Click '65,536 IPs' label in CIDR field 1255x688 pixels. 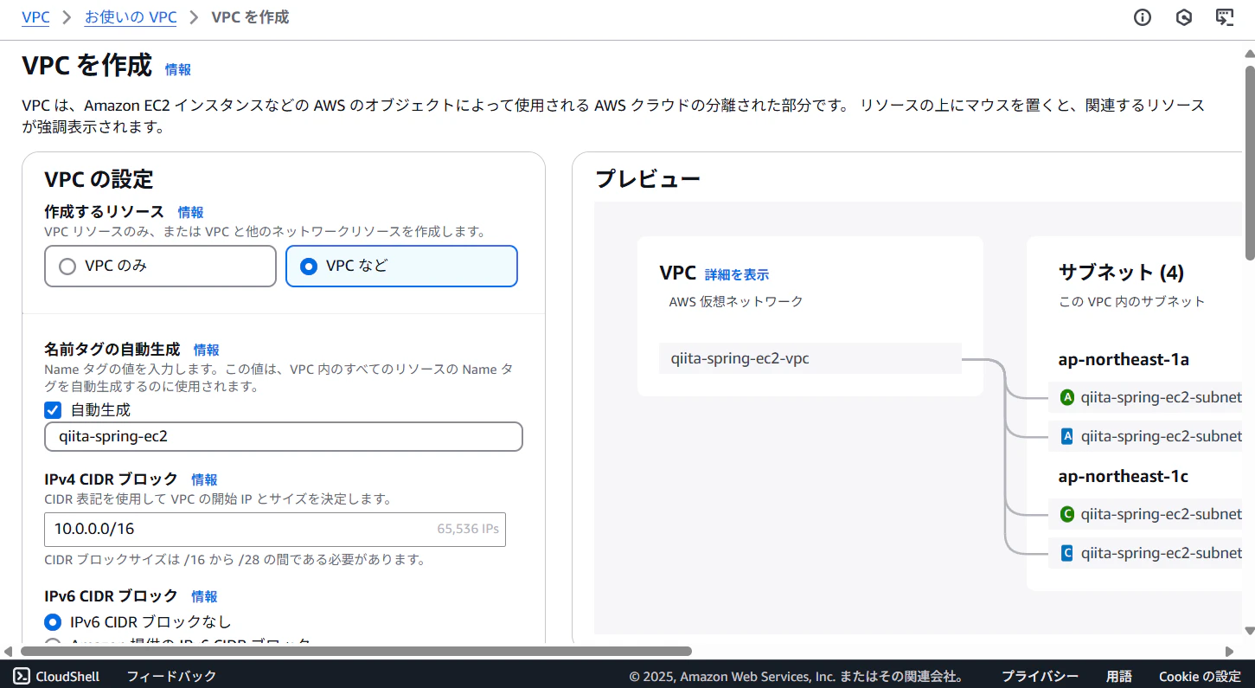coord(468,528)
